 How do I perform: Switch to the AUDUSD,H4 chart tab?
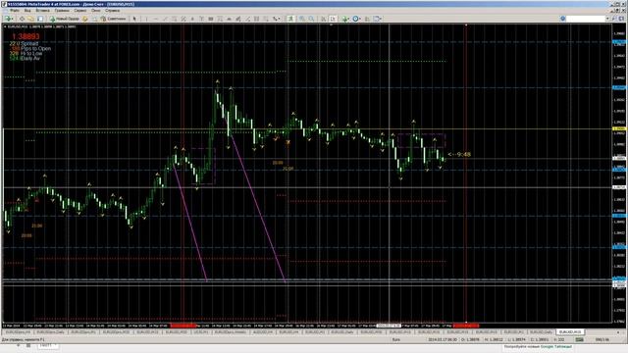tap(262, 332)
